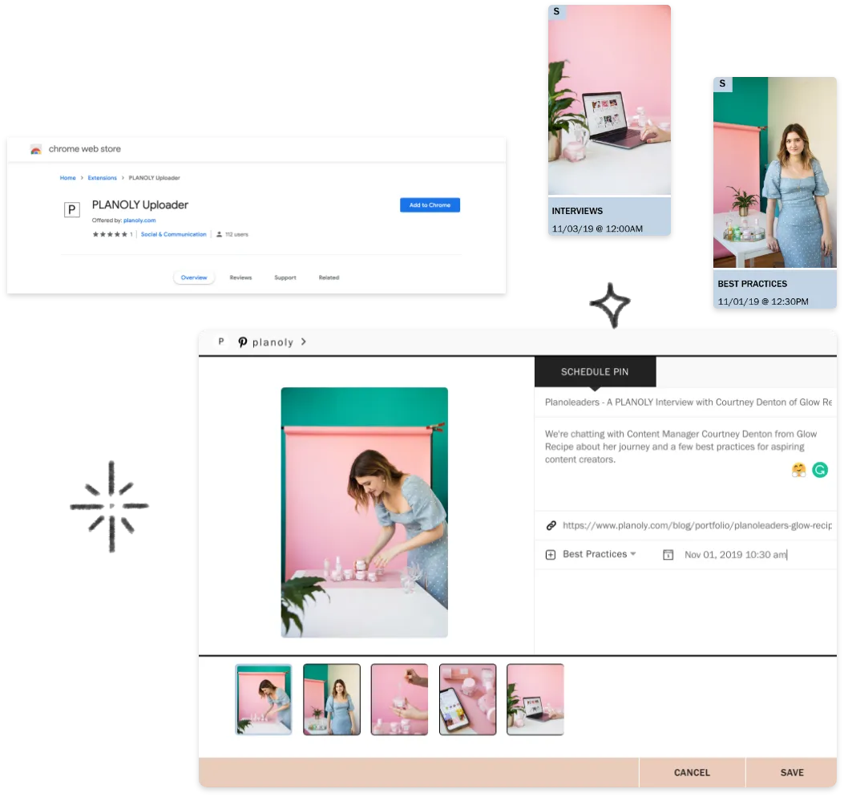The width and height of the screenshot is (844, 797).
Task: Open the planoly.com offered-by link
Action: coord(139,220)
